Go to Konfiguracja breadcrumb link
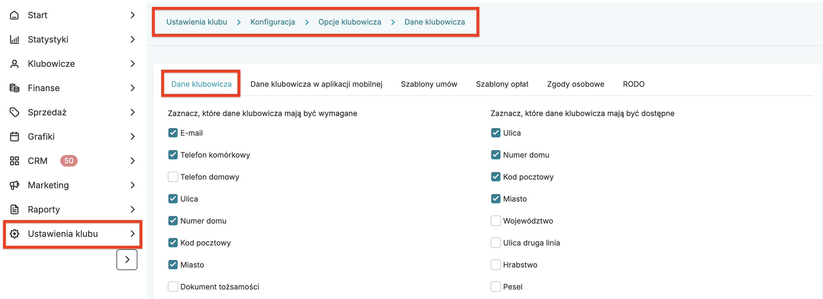Screen dimensions: 823x299 point(272,22)
